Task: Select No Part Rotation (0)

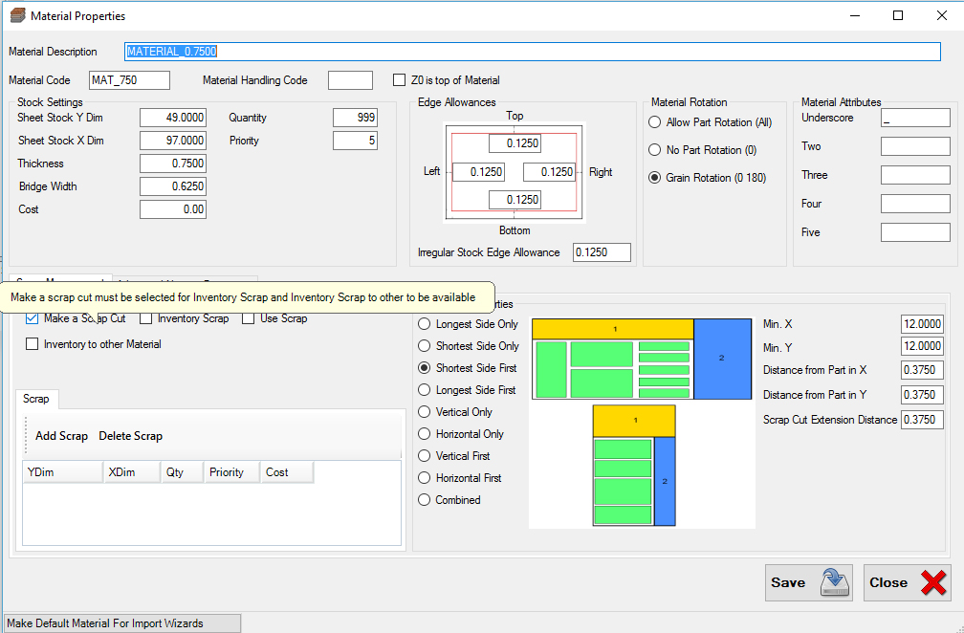Action: tap(656, 149)
